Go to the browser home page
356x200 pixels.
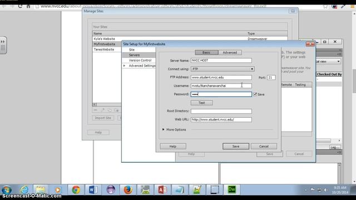pyautogui.click(x=28, y=6)
